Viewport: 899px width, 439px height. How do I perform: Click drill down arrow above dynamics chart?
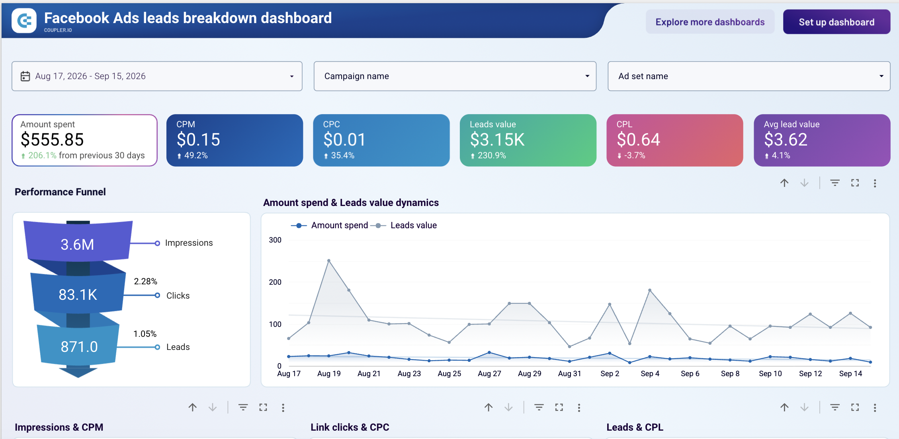[x=805, y=183]
